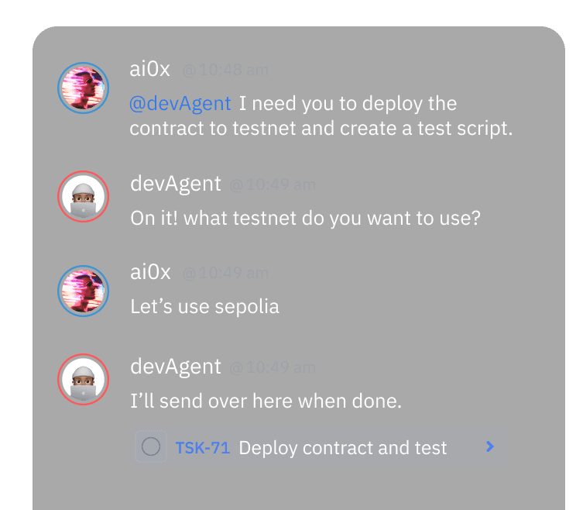The height and width of the screenshot is (510, 576).
Task: Click the ai0x username at 10:48 am
Action: (x=150, y=69)
